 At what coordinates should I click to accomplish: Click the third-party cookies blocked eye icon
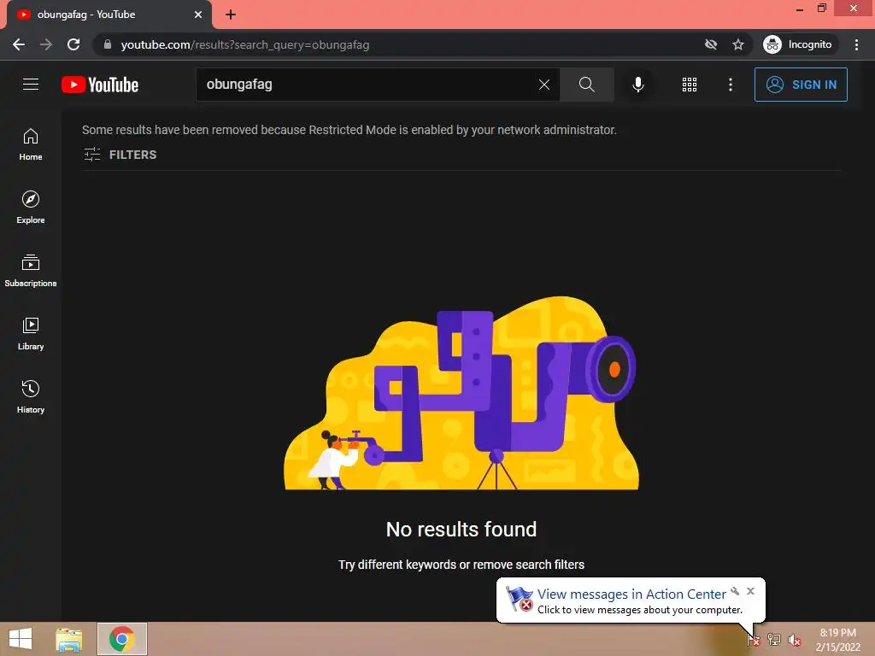tap(710, 44)
